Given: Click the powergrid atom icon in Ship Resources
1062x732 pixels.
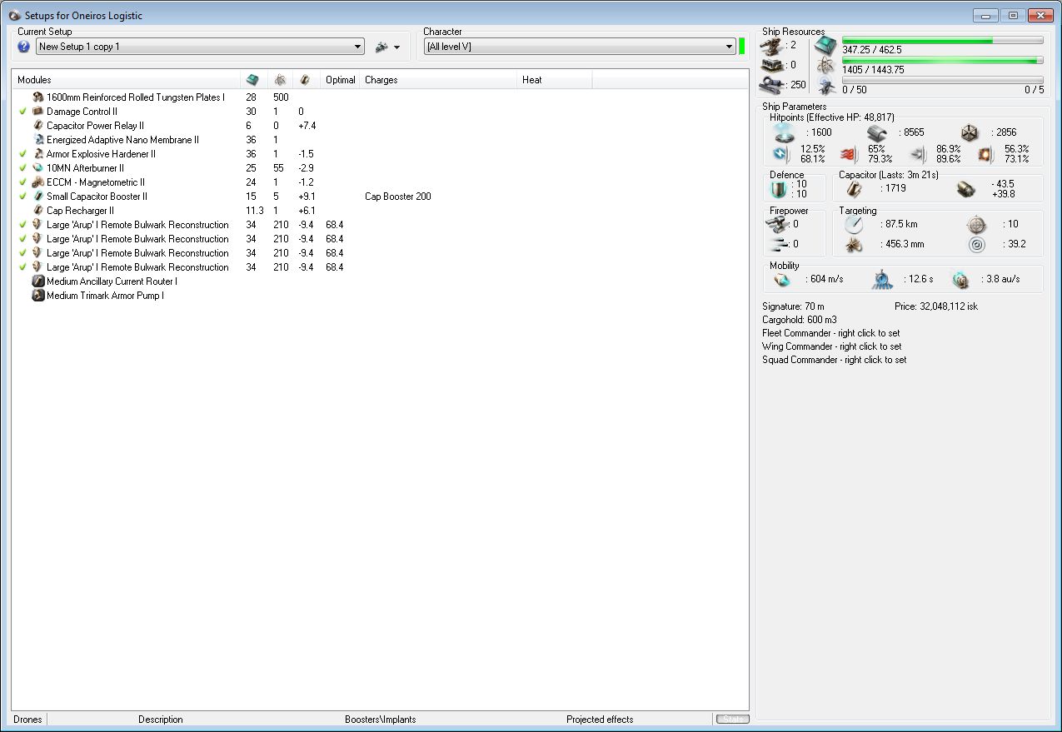Looking at the screenshot, I should (825, 66).
